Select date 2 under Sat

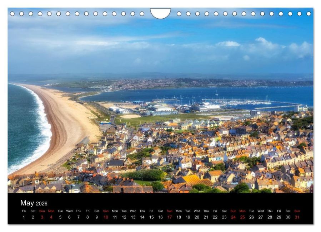[33, 217]
